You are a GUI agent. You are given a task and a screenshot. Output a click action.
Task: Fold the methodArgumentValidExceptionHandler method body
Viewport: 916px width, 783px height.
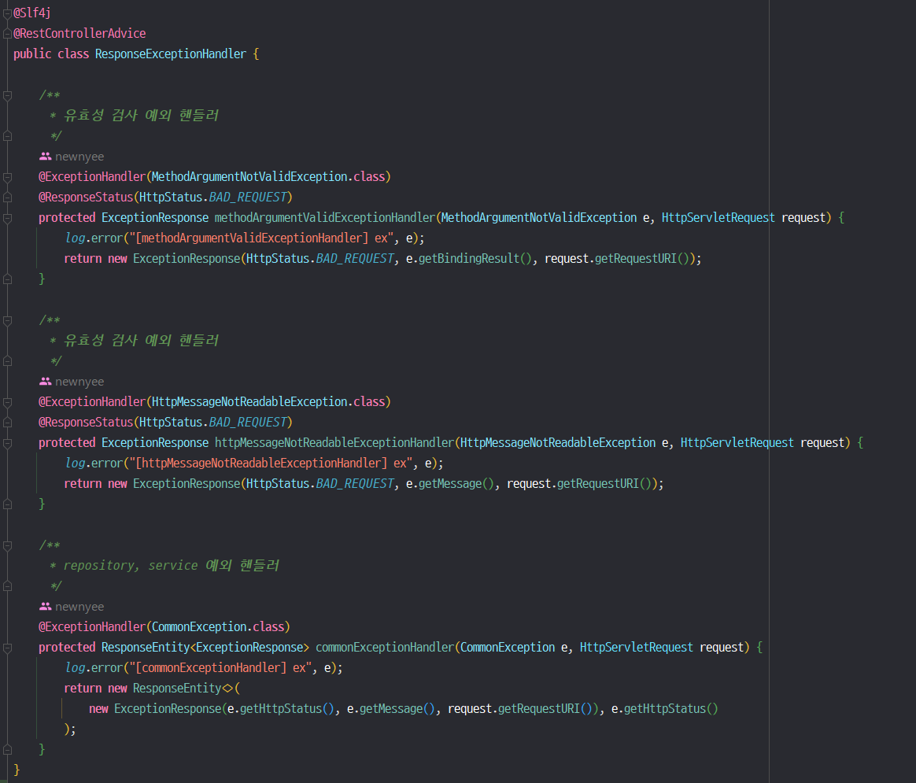click(7, 218)
